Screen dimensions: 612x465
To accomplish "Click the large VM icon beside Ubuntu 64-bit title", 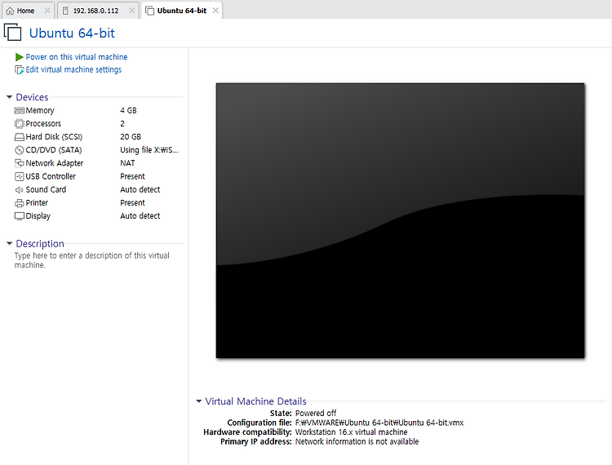I will tap(13, 32).
